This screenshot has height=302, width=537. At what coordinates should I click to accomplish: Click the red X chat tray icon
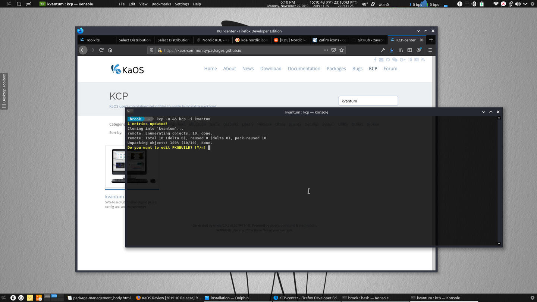(x=503, y=4)
